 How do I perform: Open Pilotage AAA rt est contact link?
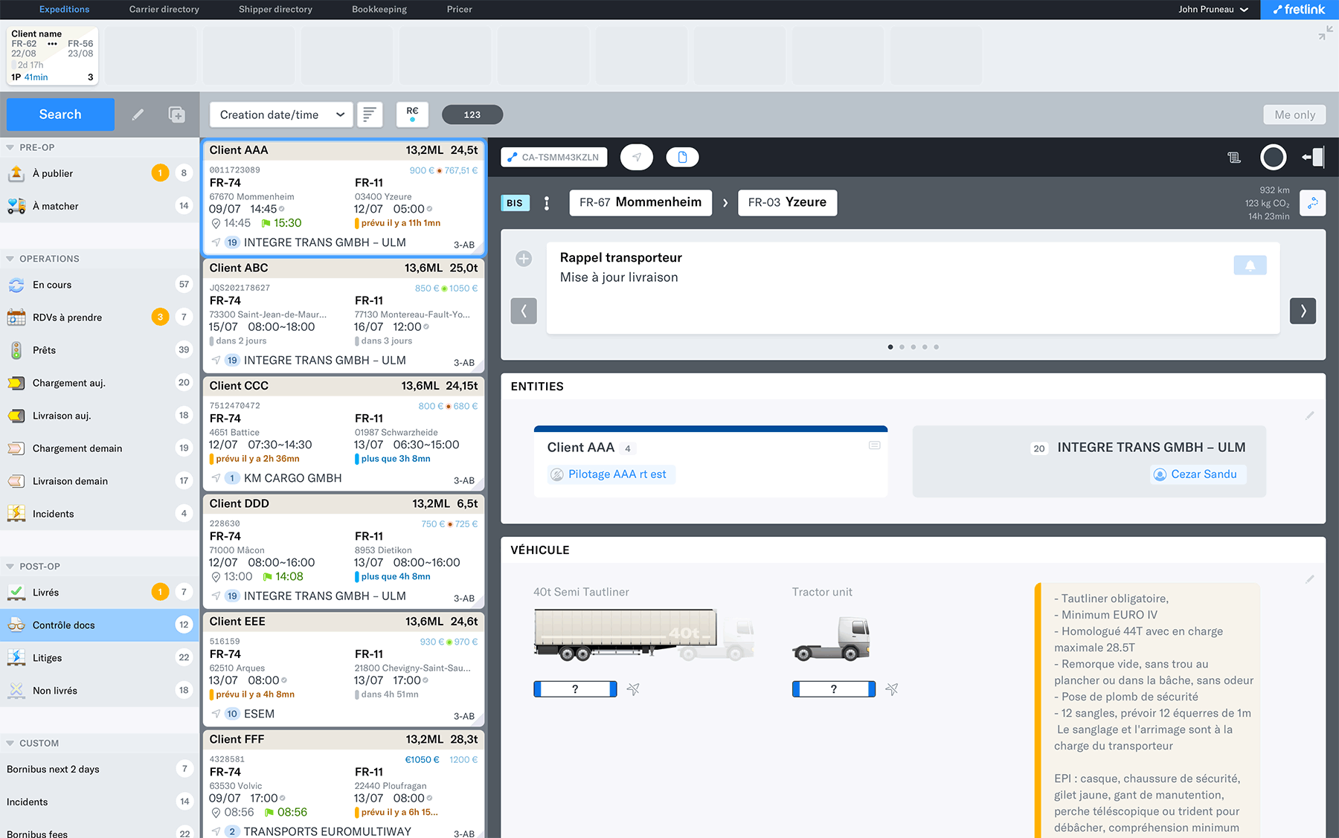pyautogui.click(x=611, y=474)
